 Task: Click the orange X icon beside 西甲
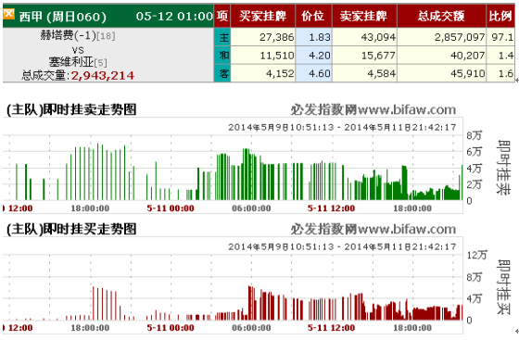8,14
